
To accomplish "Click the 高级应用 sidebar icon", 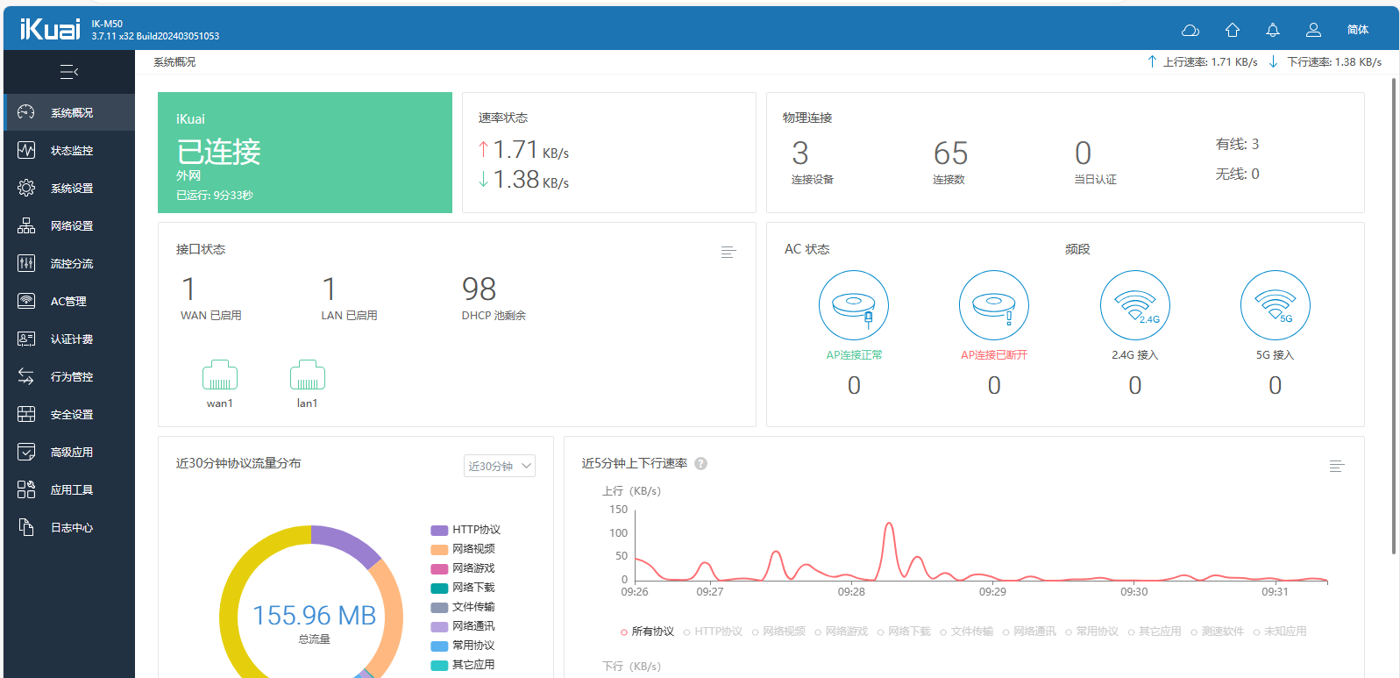I will pos(26,452).
